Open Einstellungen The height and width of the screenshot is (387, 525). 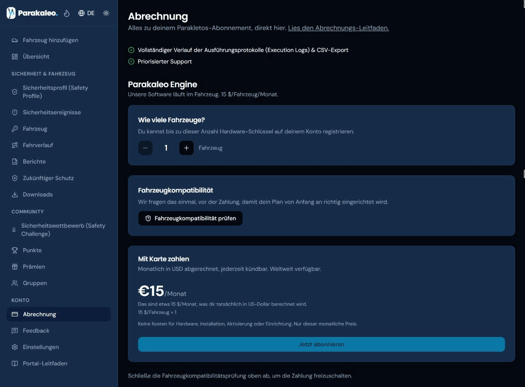59,347
